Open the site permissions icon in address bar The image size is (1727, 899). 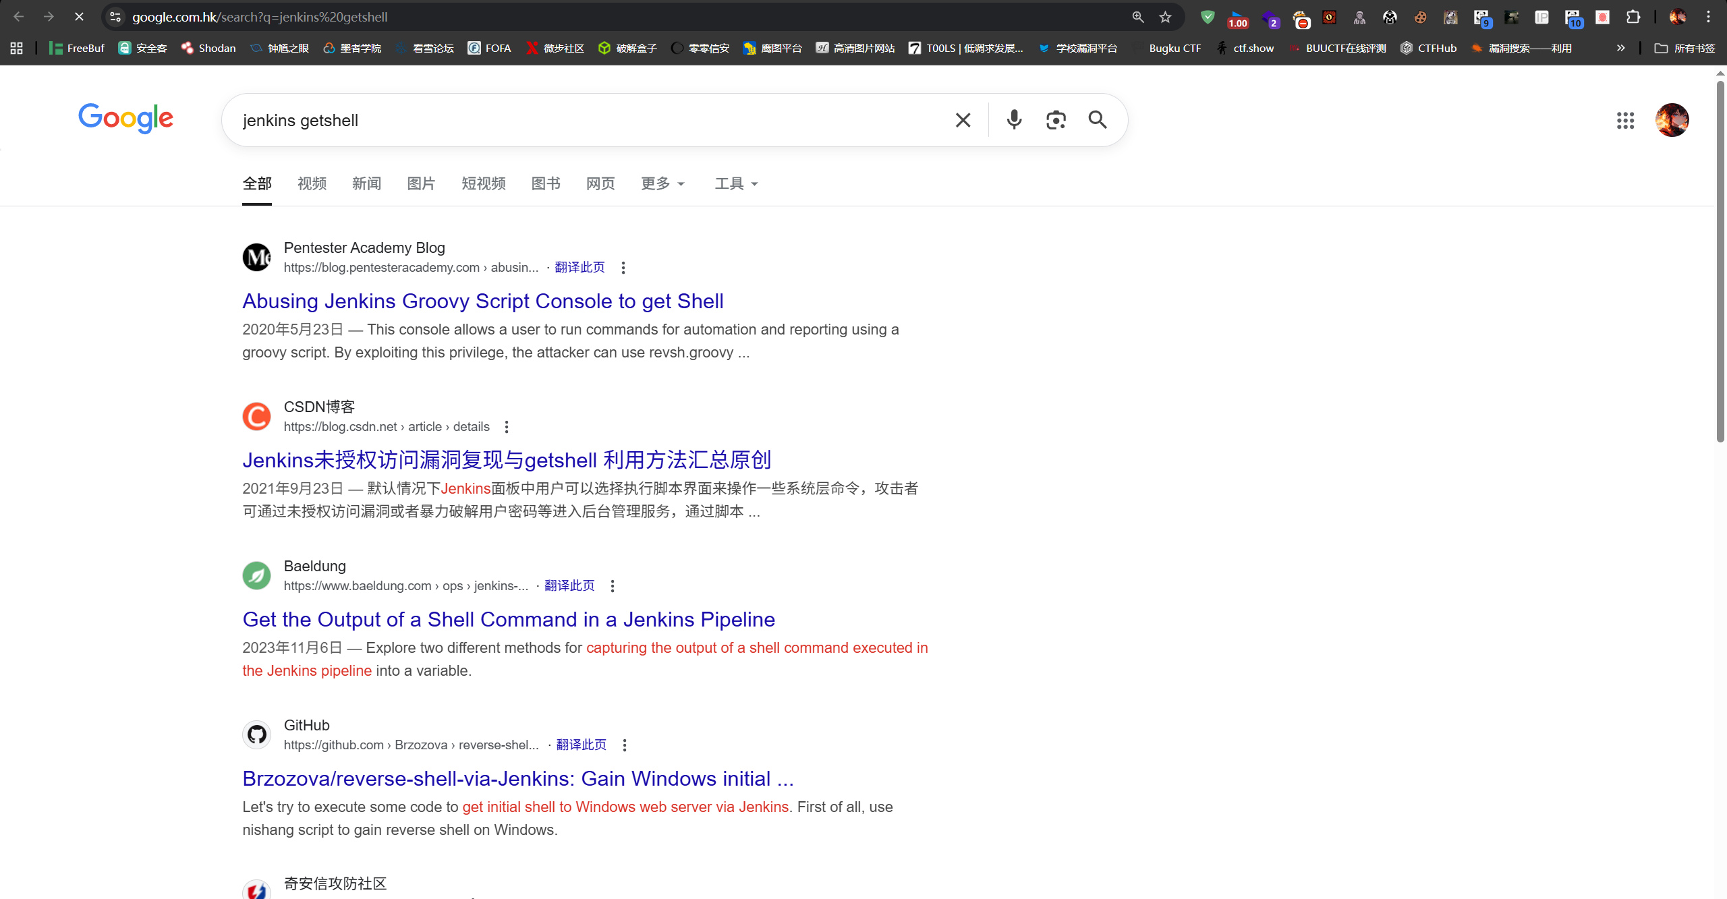114,17
